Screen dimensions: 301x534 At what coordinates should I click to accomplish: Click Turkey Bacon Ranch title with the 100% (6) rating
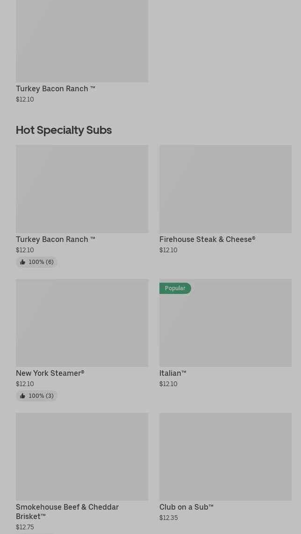55,239
